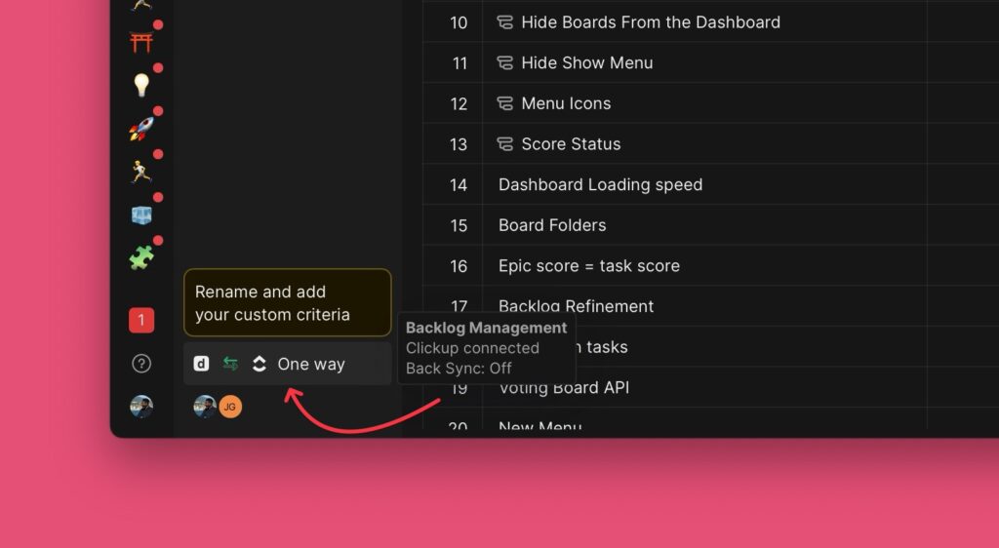Click the orange JG member avatar

tap(230, 407)
